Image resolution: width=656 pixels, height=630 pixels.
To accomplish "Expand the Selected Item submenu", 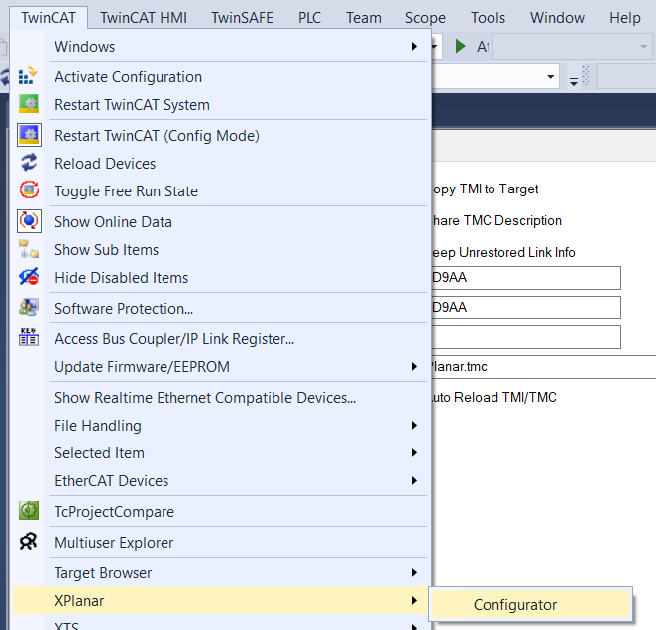I will coord(414,452).
